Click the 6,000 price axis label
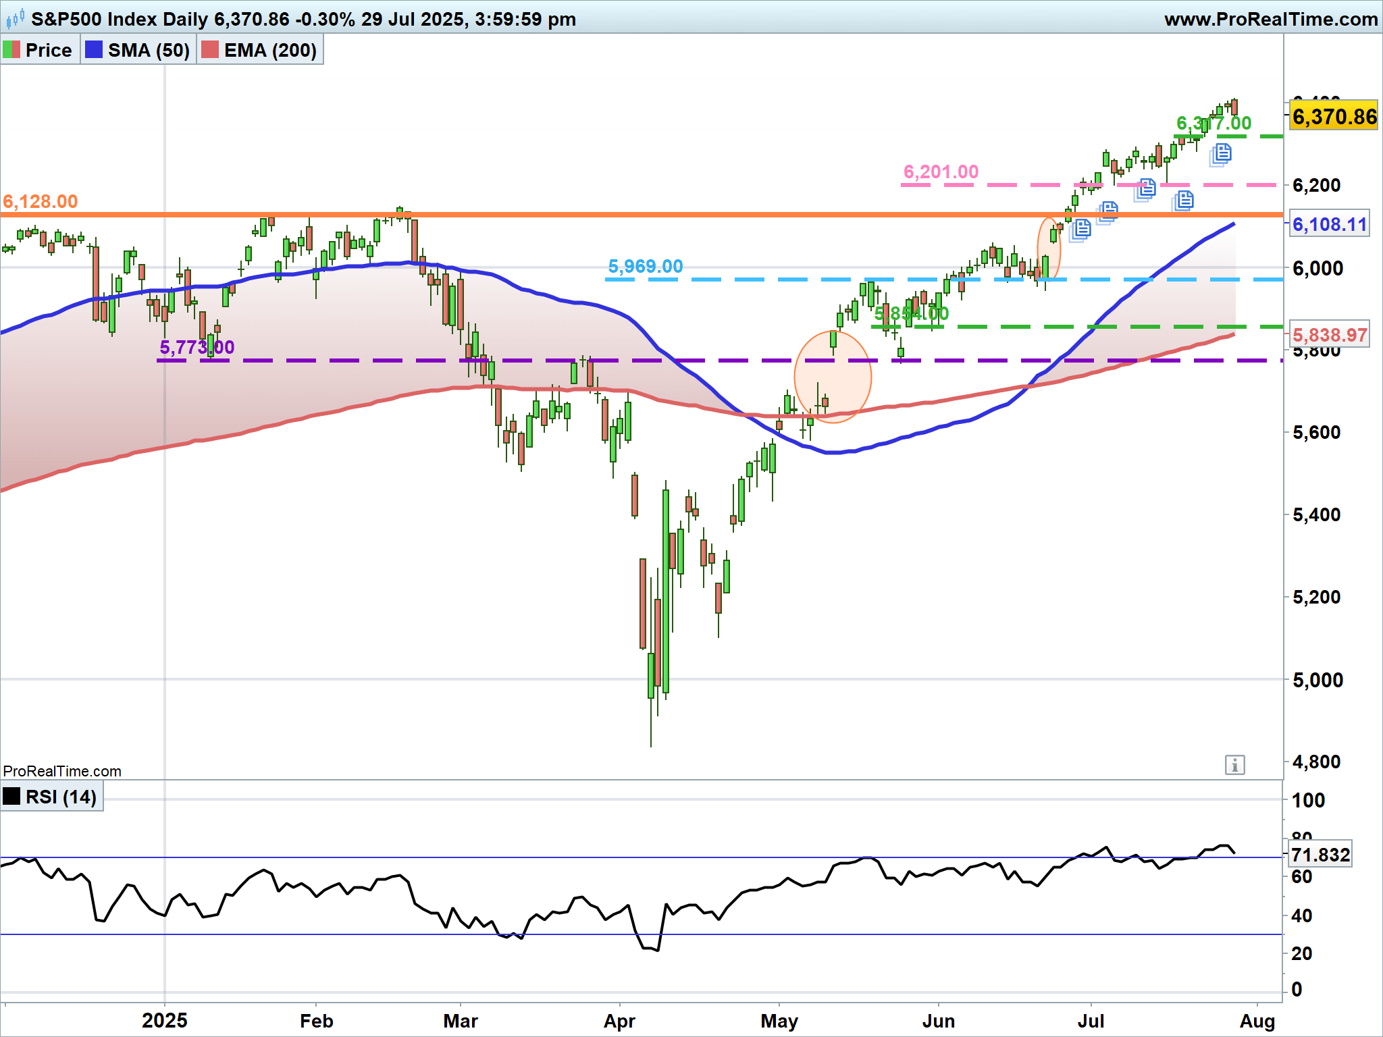 [1317, 268]
